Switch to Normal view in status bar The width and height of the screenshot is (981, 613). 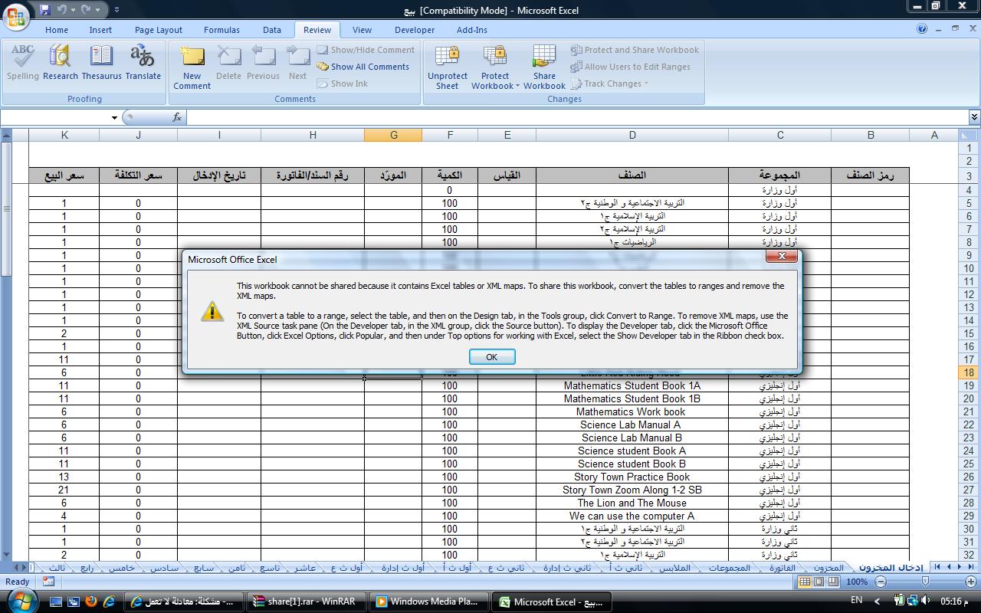tap(805, 582)
